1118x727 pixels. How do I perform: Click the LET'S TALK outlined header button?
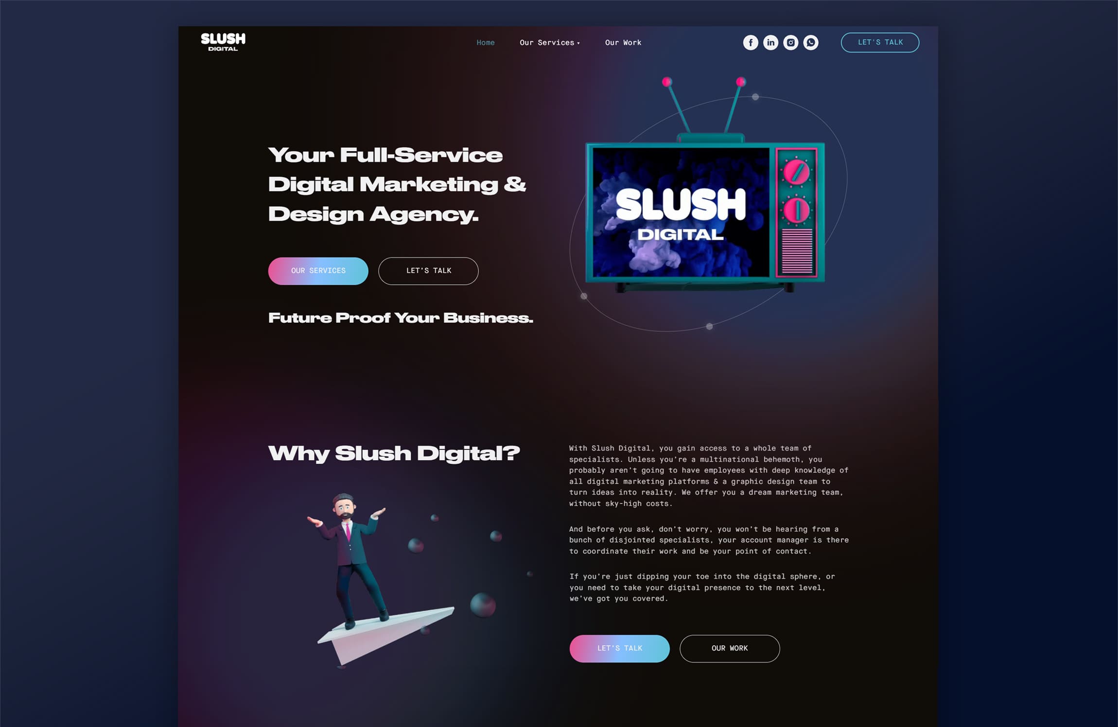pyautogui.click(x=880, y=42)
